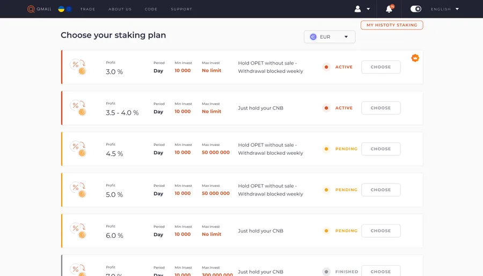Choose the 4.5 % staking plan
483x276 pixels.
pos(380,149)
